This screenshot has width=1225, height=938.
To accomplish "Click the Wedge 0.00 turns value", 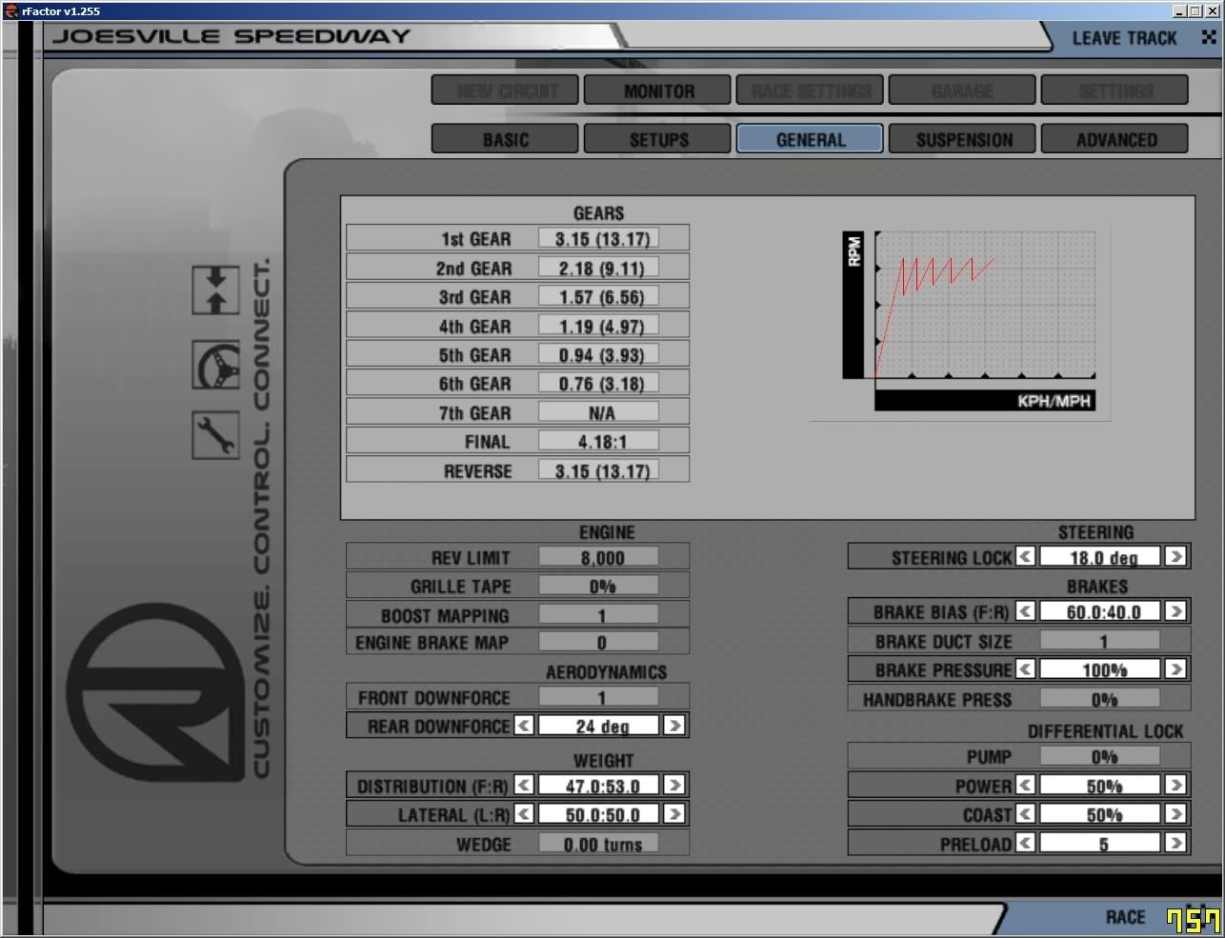I will click(x=599, y=844).
